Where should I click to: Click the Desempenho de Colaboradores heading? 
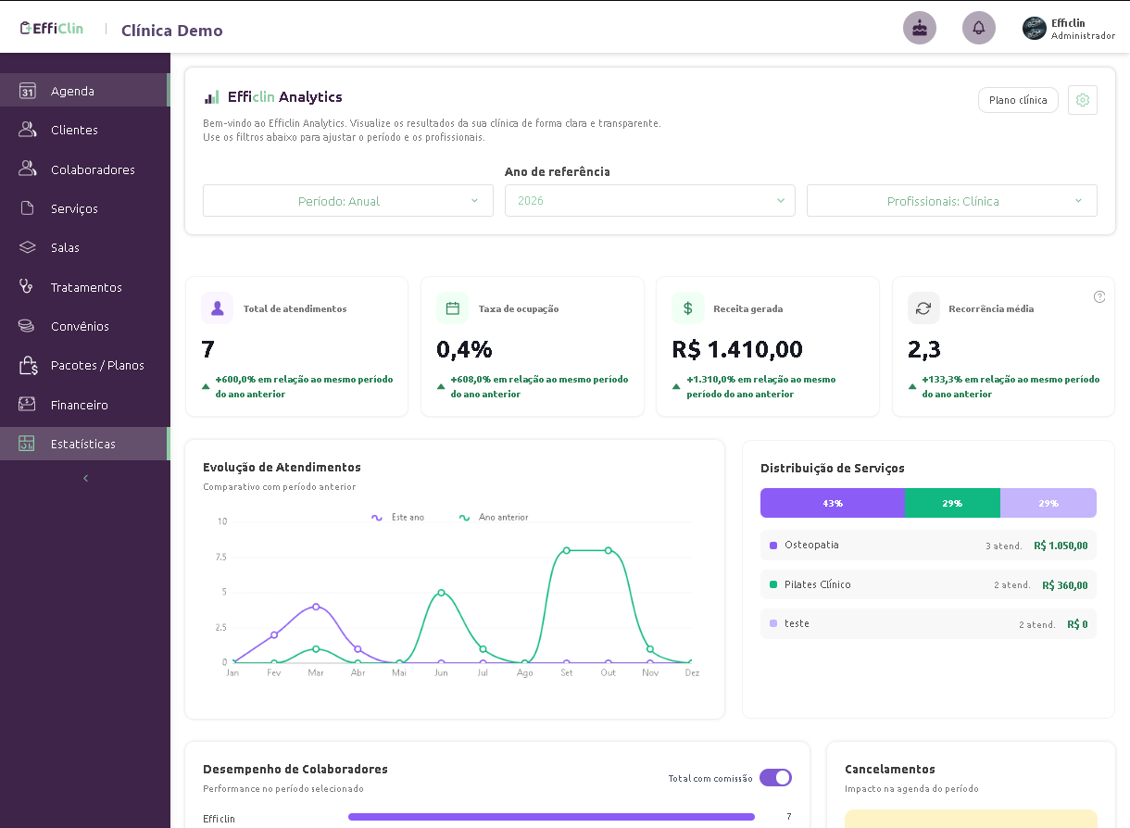(x=295, y=769)
